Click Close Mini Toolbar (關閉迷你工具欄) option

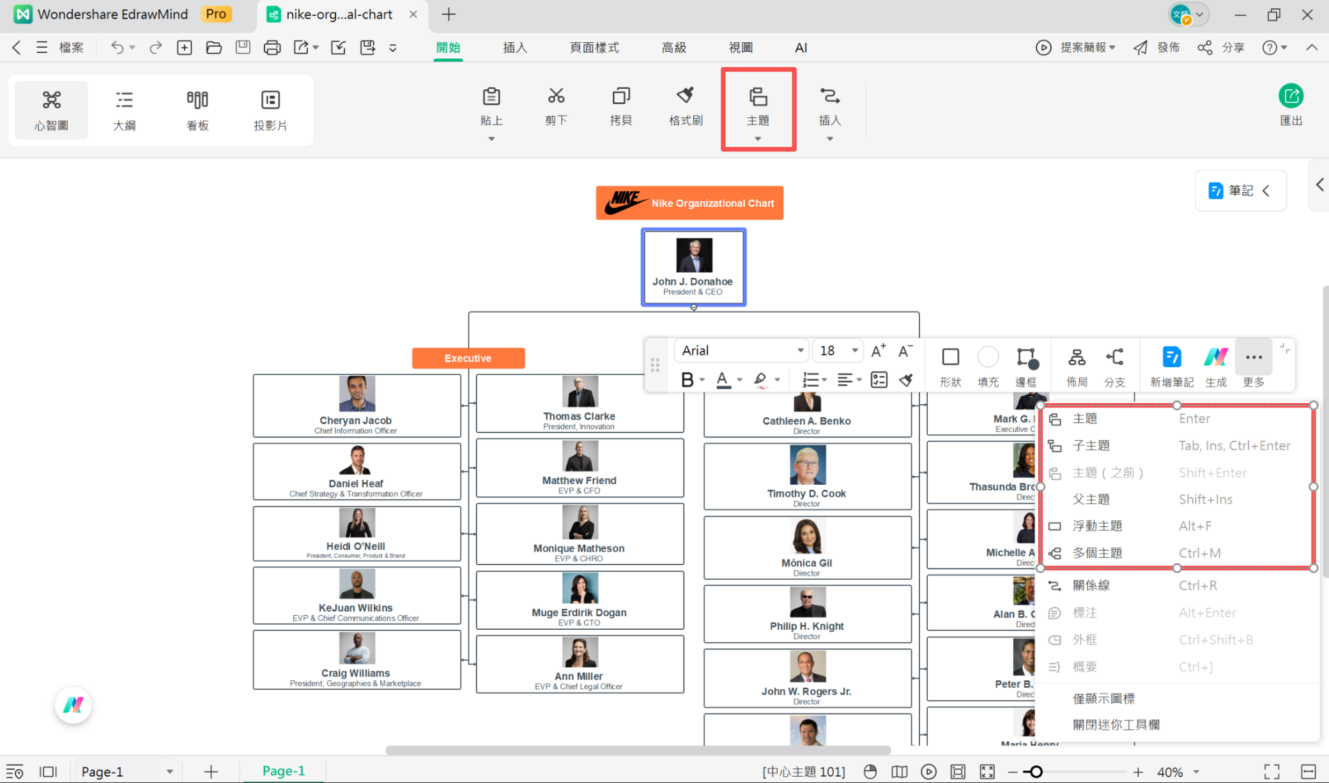point(1116,725)
